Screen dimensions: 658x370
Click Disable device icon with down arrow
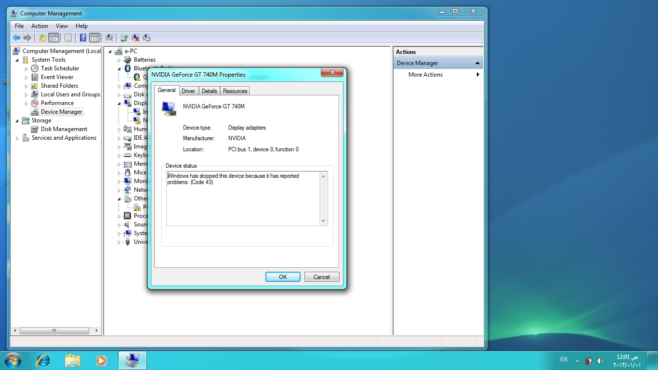146,38
